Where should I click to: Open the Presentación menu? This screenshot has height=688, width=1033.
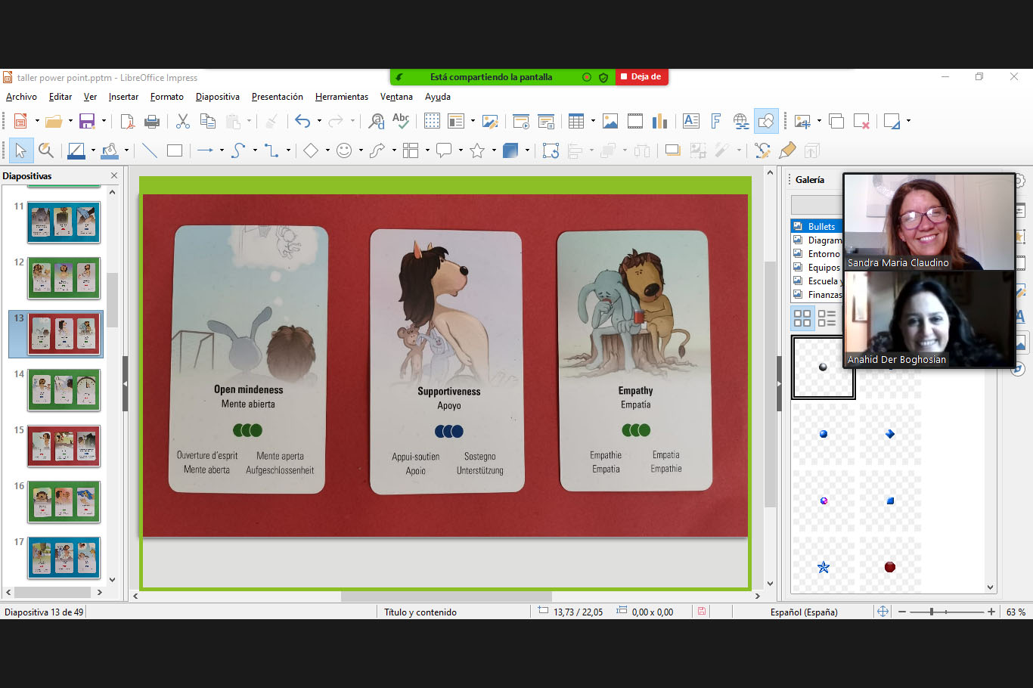point(278,97)
